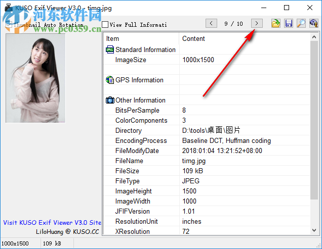Click the GPS Information globe icon
Image resolution: width=322 pixels, height=249 pixels.
pyautogui.click(x=110, y=80)
